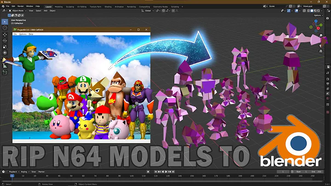Open the viewport Object menu
This screenshot has width=331, height=186.
(52, 11)
